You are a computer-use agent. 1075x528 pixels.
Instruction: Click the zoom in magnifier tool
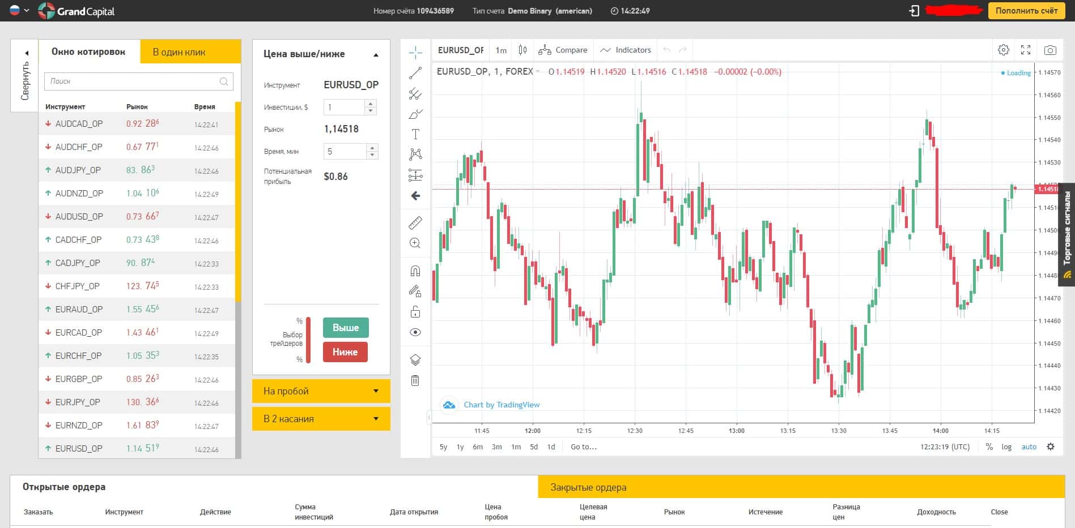coord(415,243)
